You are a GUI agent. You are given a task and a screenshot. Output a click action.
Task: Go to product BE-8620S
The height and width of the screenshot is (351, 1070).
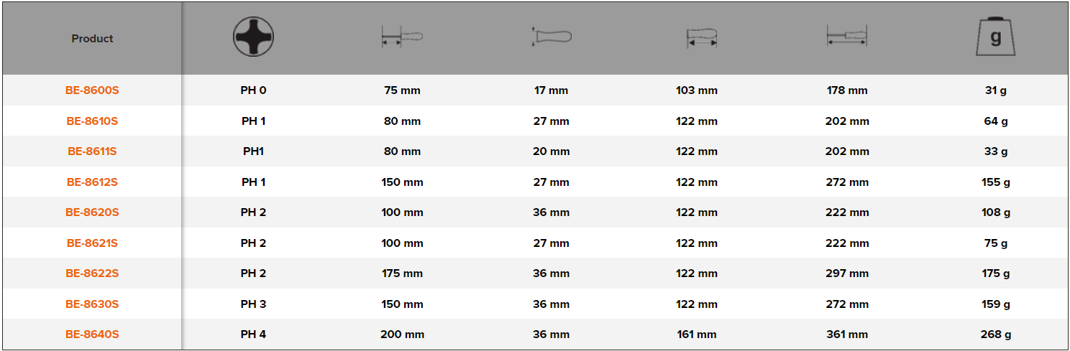(x=92, y=212)
